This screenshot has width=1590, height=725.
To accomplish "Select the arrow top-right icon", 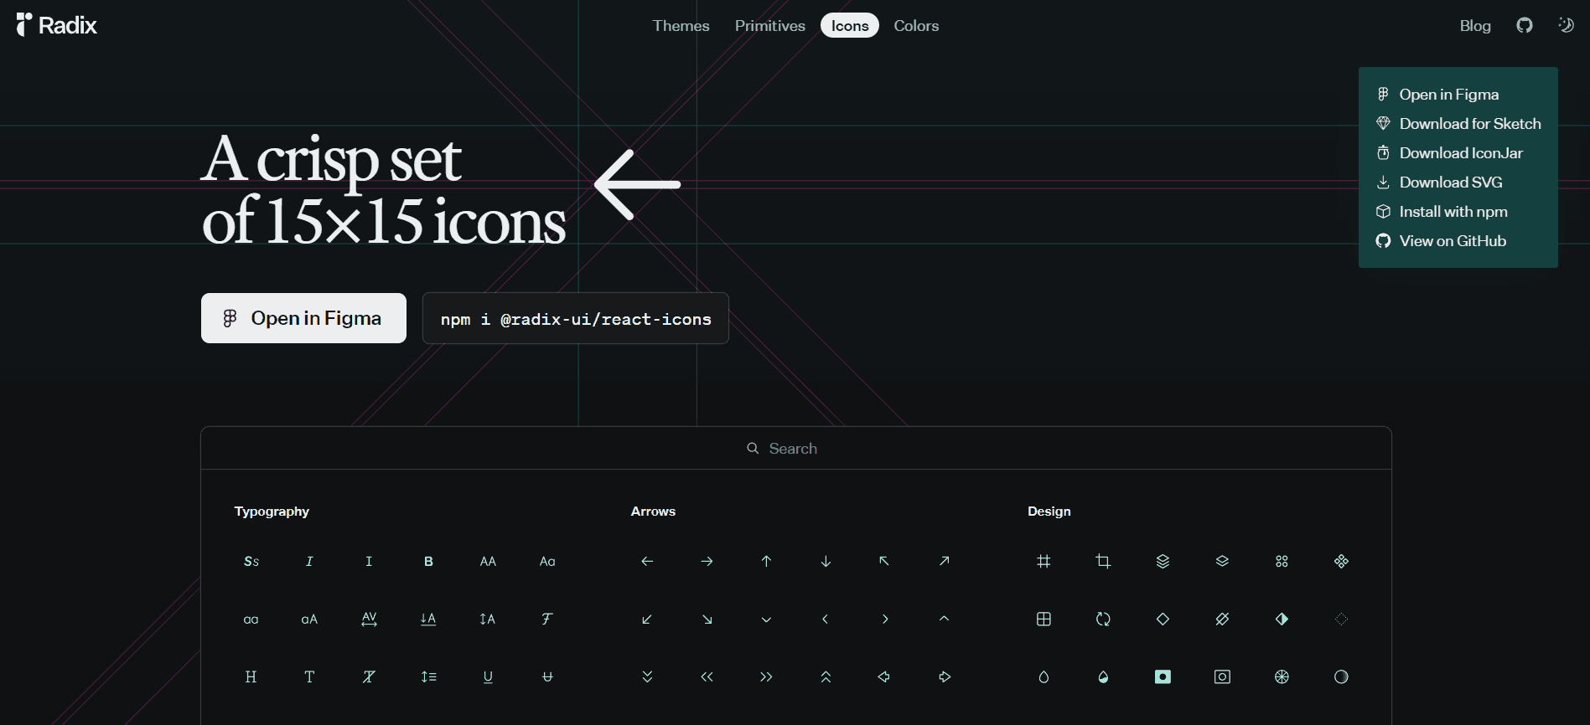I will (944, 561).
